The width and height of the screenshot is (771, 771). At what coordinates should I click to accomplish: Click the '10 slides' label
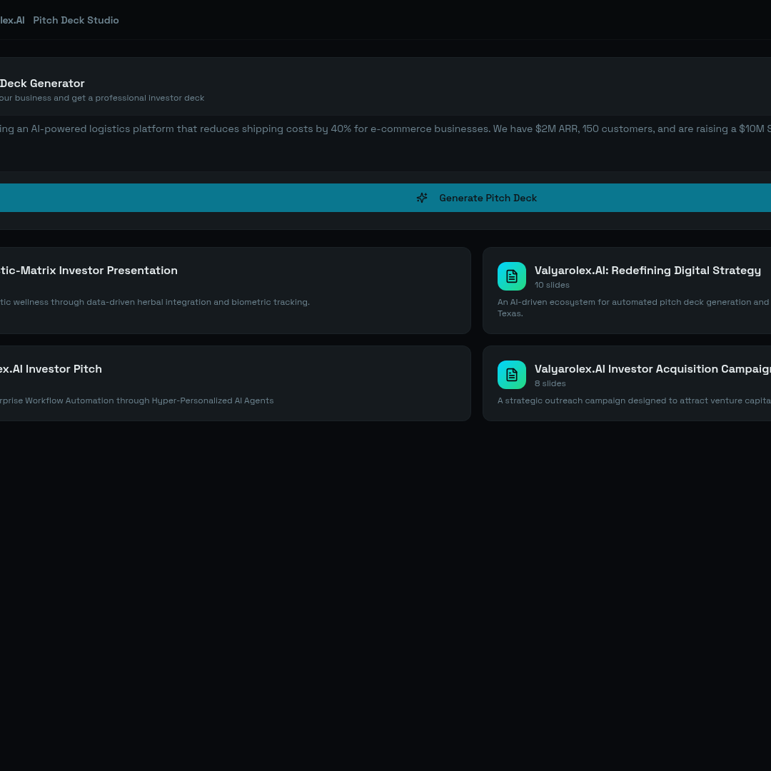pos(552,285)
